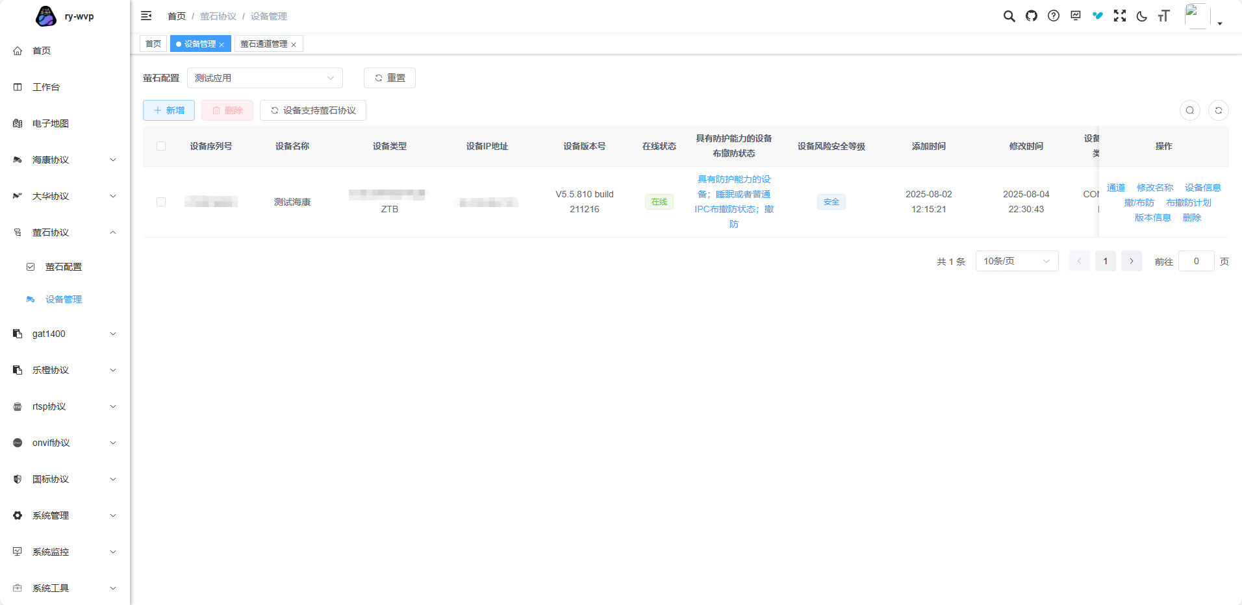Click the 重置 reset button
The width and height of the screenshot is (1242, 605).
(x=390, y=78)
